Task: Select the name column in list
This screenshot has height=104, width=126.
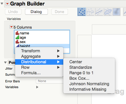Action: point(42,33)
